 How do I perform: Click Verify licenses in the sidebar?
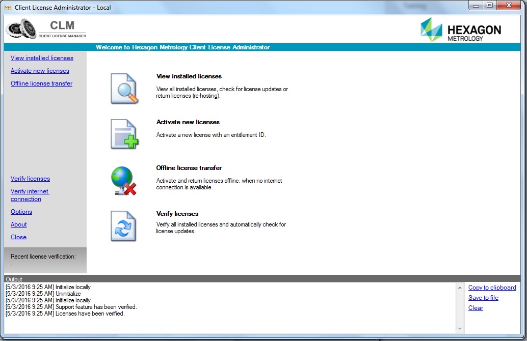(x=30, y=178)
